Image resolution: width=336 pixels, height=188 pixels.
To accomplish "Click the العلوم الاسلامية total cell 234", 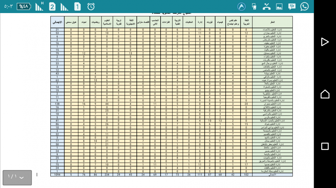I will click(107, 175).
